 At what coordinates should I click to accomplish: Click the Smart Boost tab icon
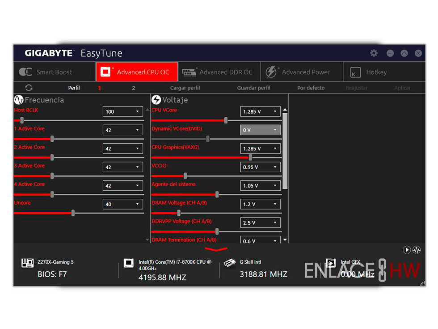click(25, 72)
